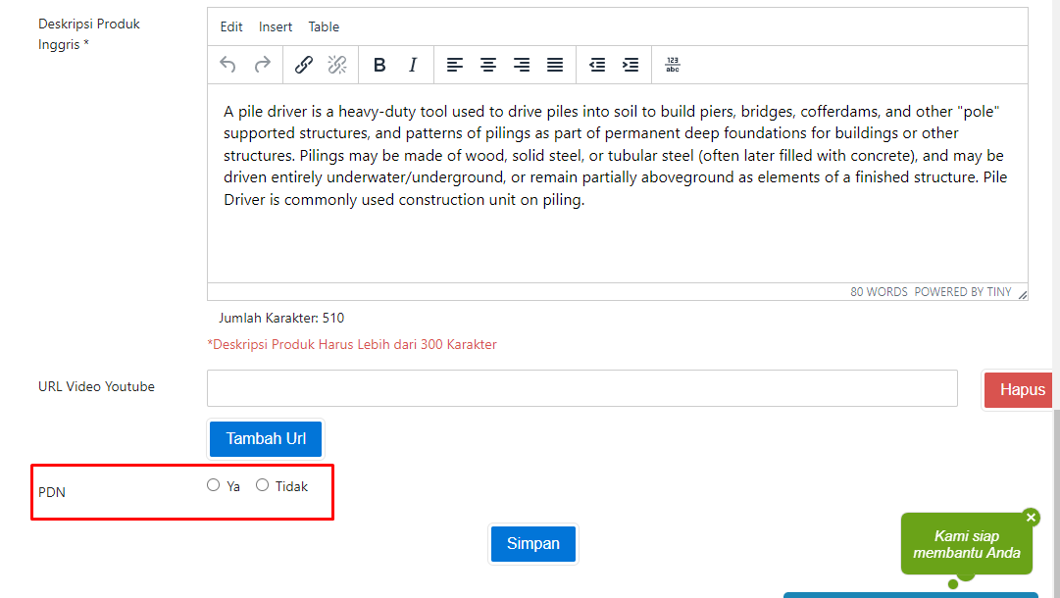The width and height of the screenshot is (1060, 598).
Task: Select the Tidak radio button for PDN
Action: (x=262, y=485)
